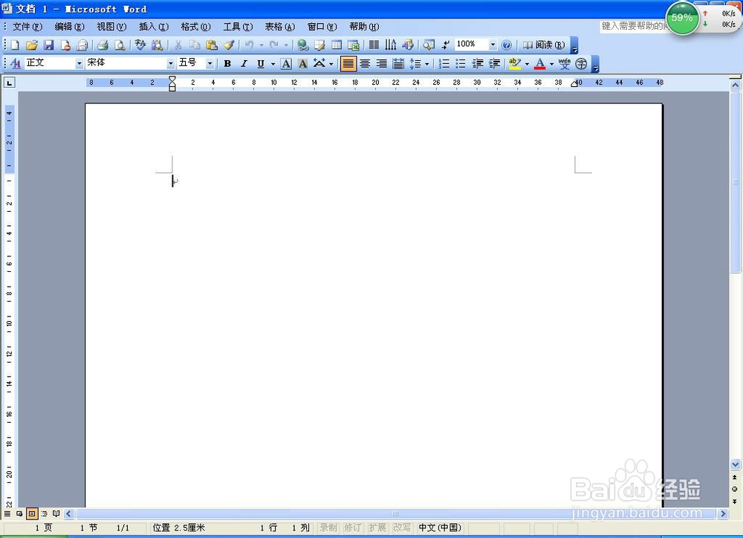Click the Undo arrow icon

249,45
